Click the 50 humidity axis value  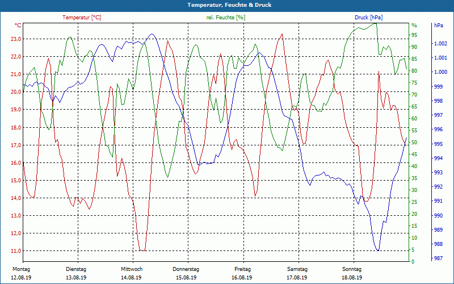[414, 143]
